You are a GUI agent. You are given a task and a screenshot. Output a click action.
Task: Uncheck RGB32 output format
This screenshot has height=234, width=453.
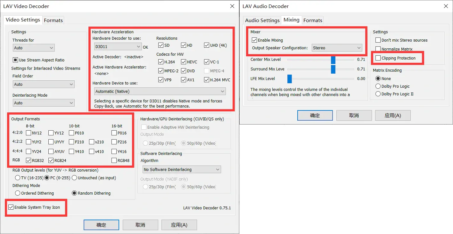point(29,160)
